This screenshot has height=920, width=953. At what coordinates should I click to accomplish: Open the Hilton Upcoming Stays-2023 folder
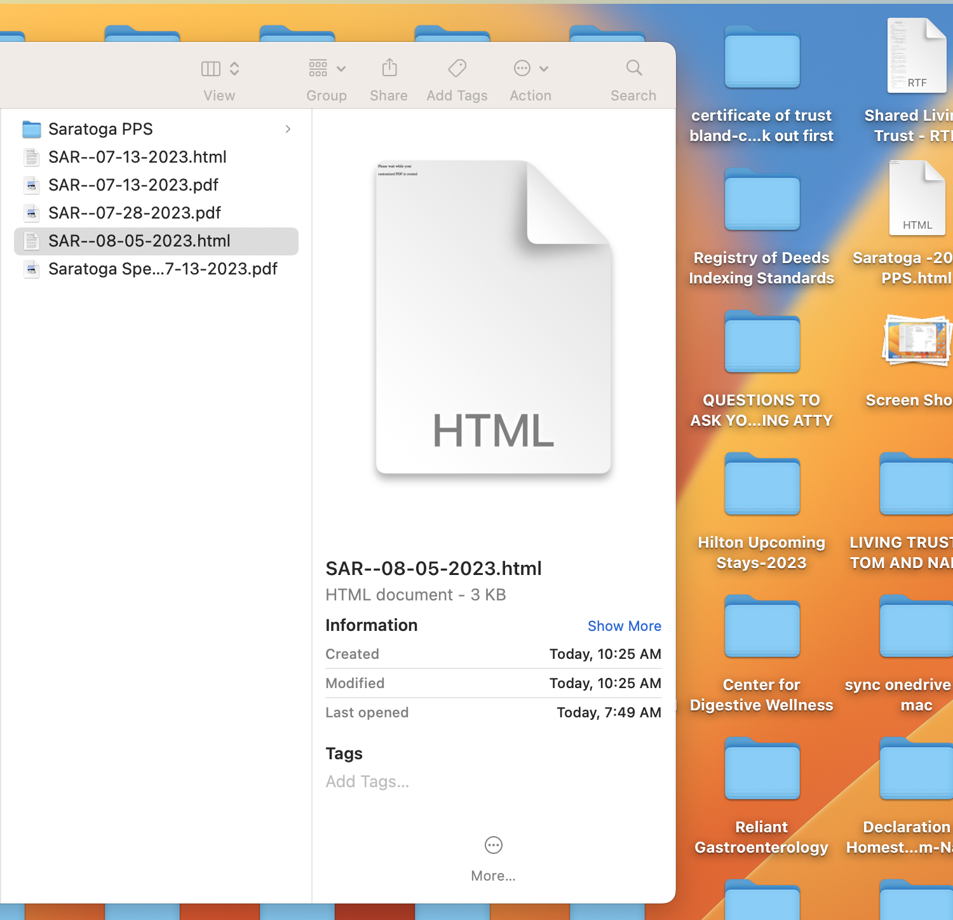(761, 483)
